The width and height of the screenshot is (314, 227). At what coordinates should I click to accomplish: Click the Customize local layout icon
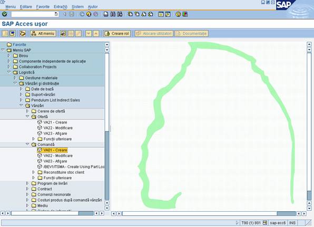pyautogui.click(x=185, y=14)
